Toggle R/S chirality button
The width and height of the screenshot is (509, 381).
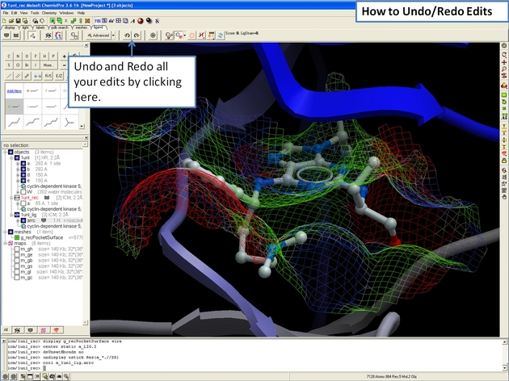pos(48,76)
